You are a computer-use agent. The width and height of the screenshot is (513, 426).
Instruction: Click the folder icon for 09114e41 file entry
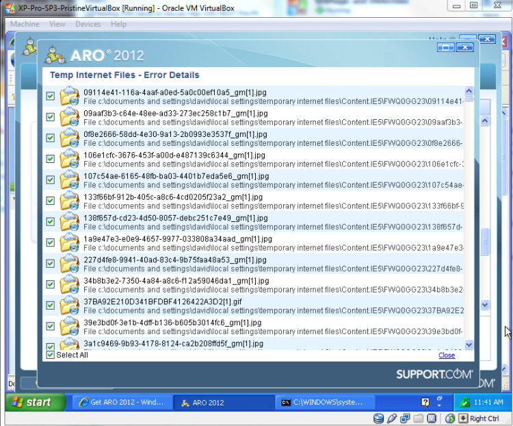point(69,96)
